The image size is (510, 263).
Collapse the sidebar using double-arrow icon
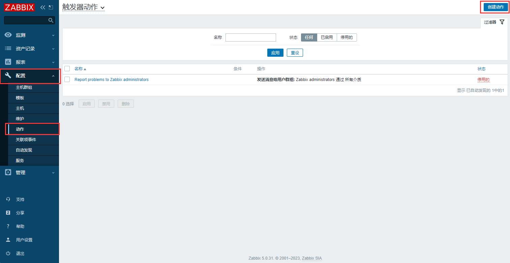pyautogui.click(x=42, y=7)
